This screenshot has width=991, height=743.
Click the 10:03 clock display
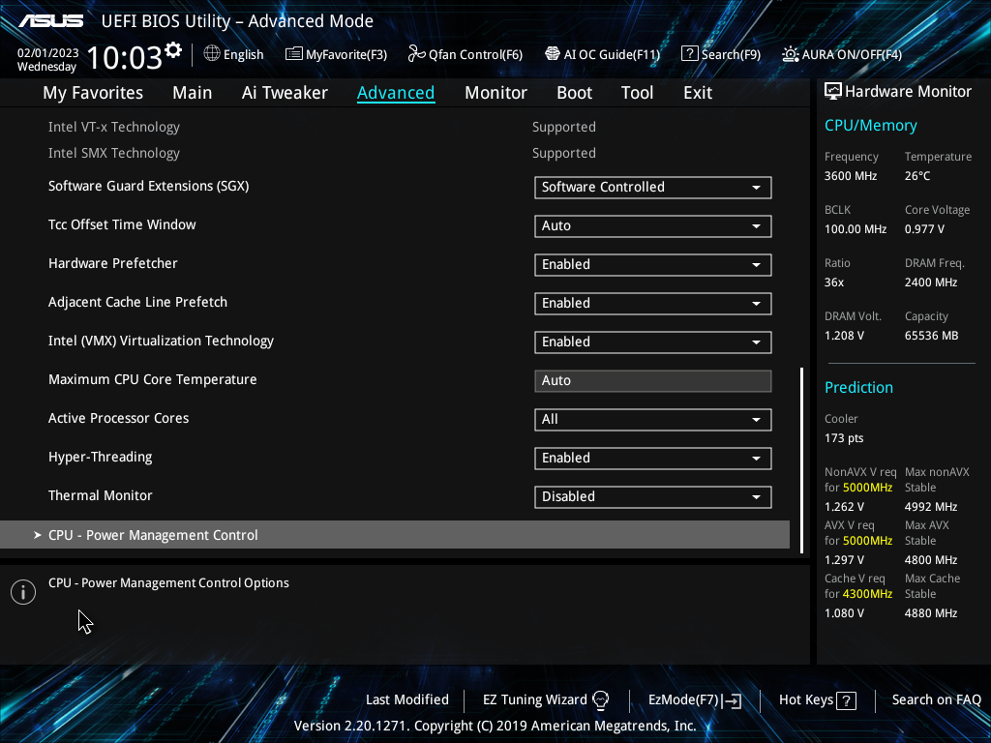tap(125, 57)
